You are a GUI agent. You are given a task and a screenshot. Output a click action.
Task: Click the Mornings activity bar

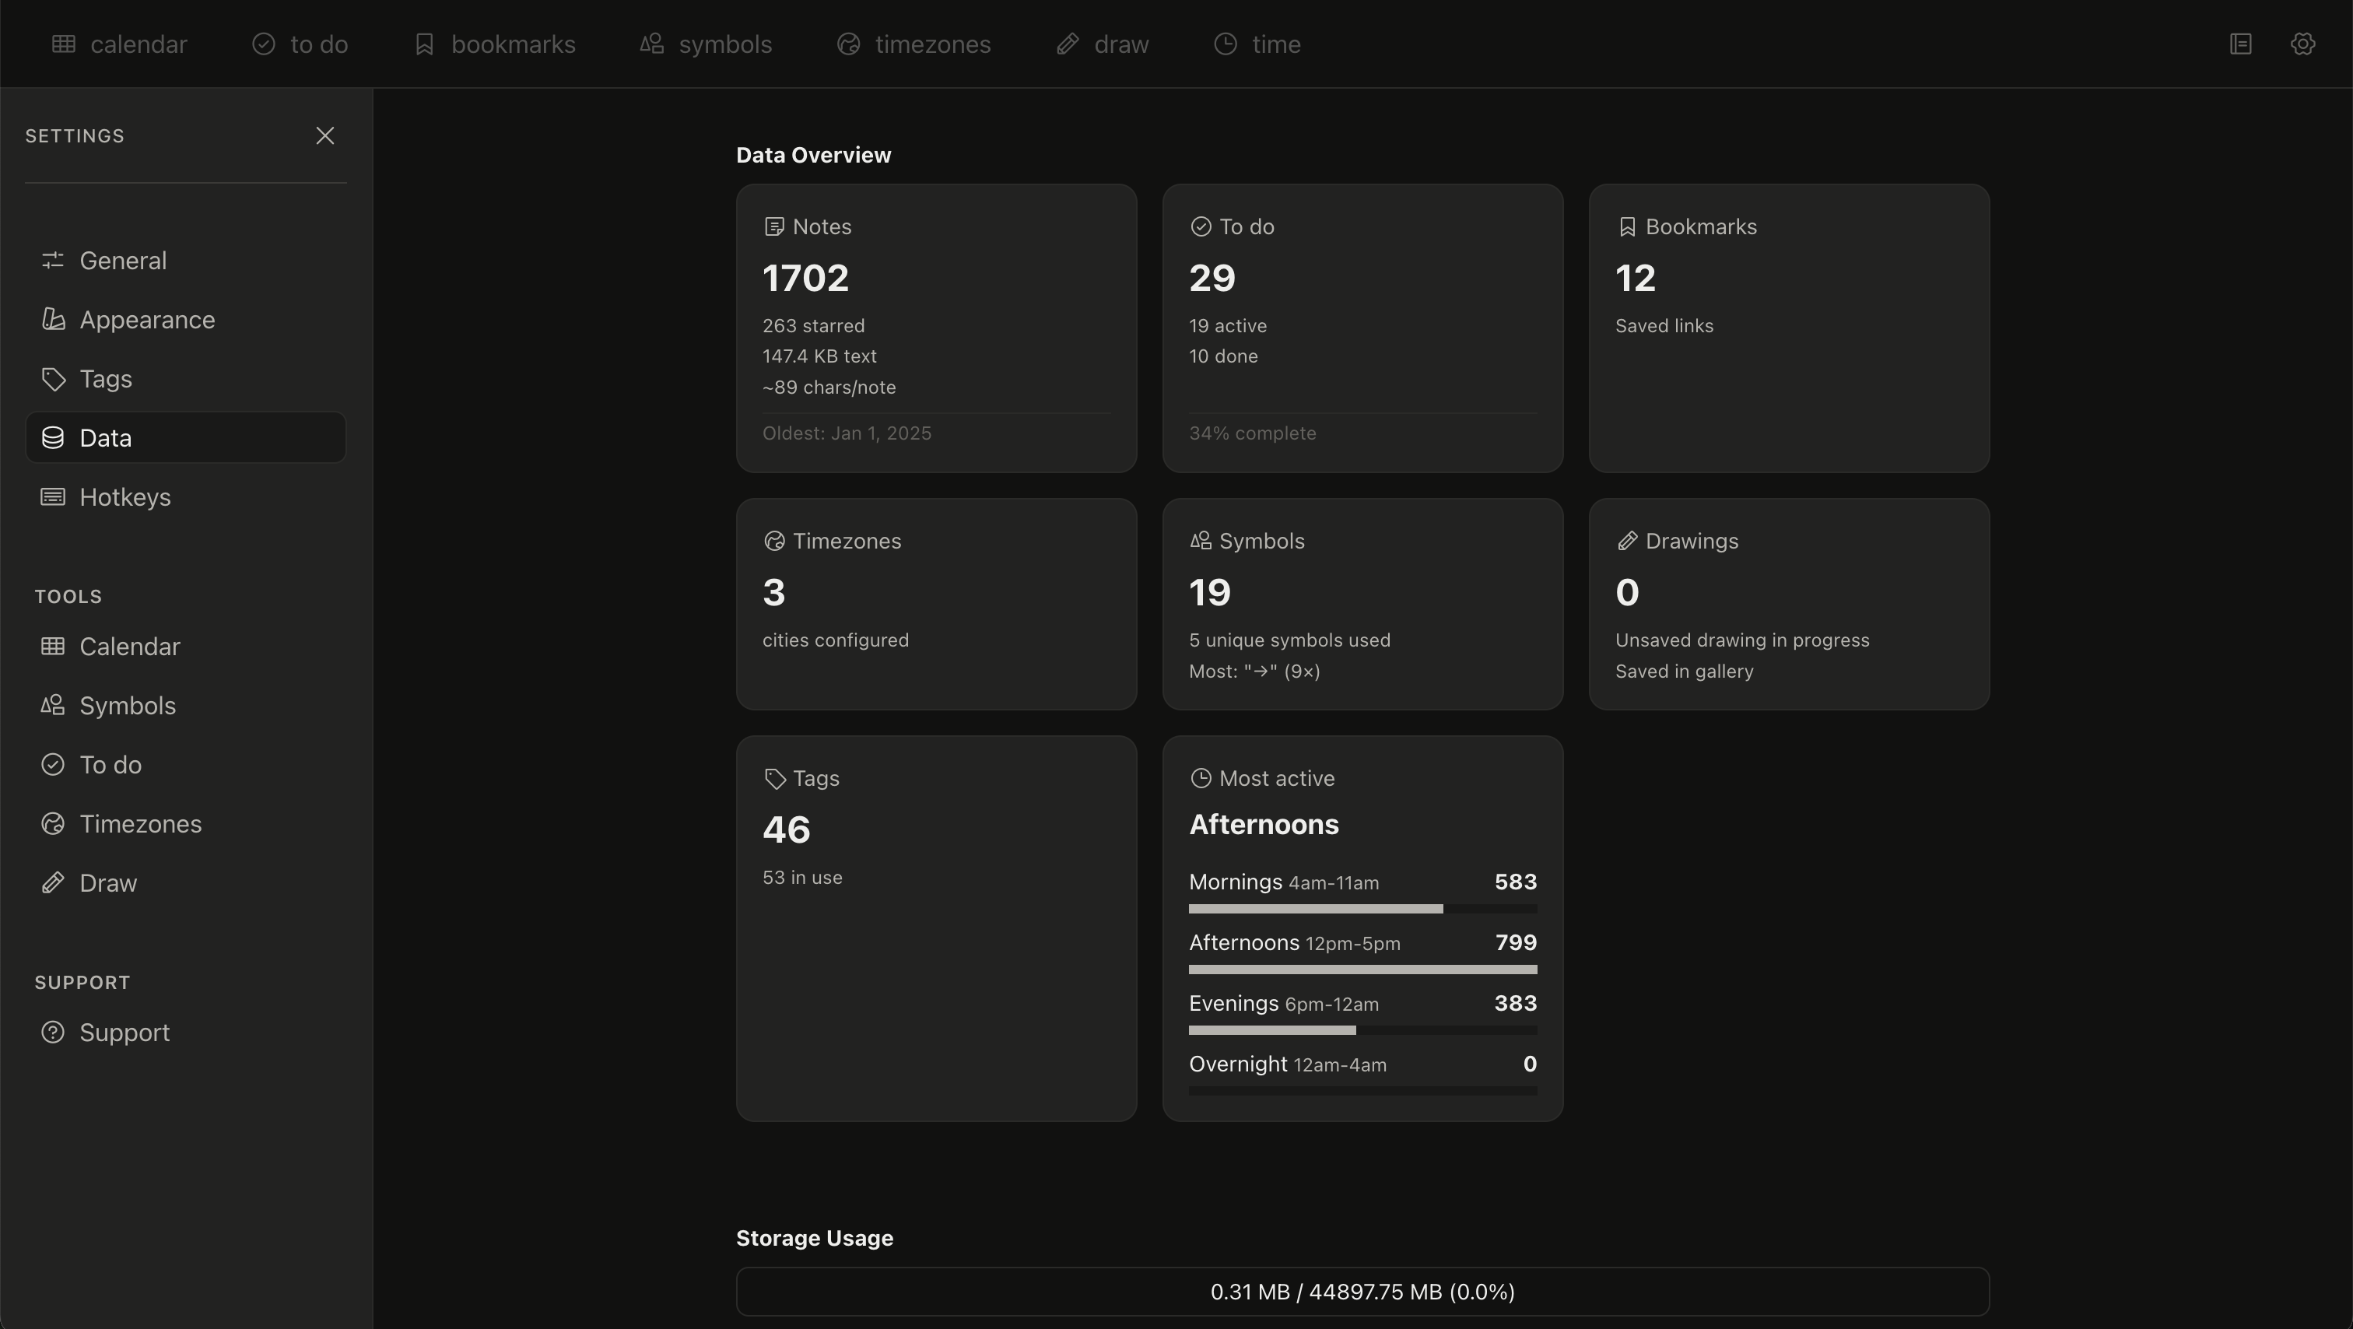[x=1362, y=909]
